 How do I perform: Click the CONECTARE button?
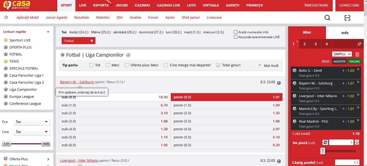point(349,5)
